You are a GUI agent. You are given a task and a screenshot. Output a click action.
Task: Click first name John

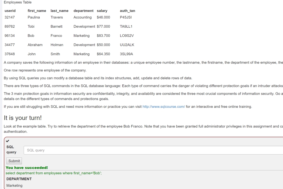coord(31,54)
